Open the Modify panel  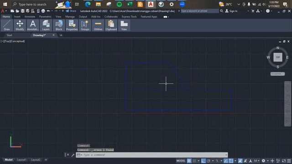pyautogui.click(x=20, y=26)
